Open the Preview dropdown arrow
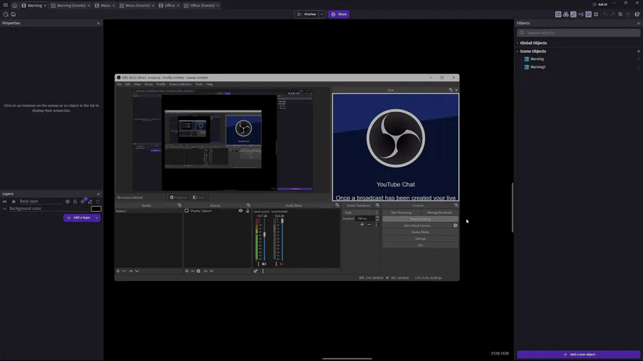The height and width of the screenshot is (361, 643). tap(322, 14)
